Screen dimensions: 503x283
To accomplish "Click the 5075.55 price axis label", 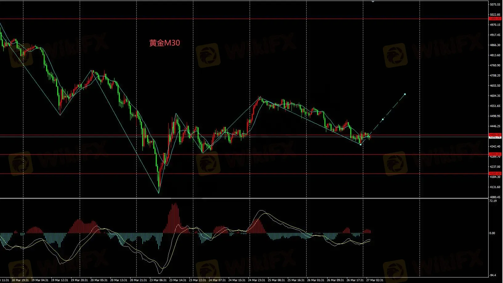I will click(495, 5).
